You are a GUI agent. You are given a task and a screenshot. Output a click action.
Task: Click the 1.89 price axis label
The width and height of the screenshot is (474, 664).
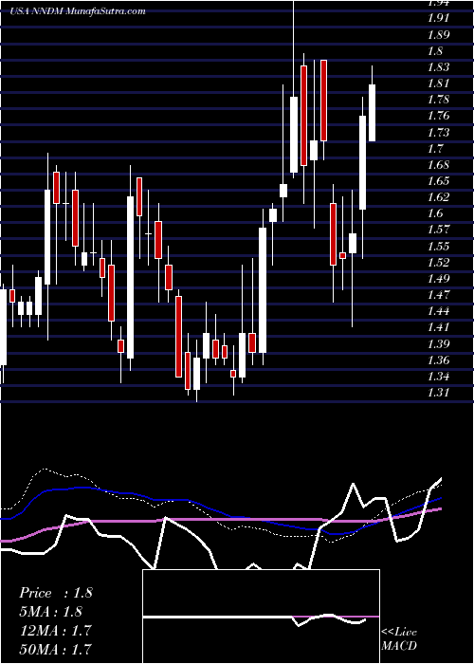[437, 35]
